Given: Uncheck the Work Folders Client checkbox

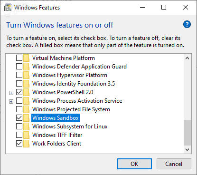Looking at the screenshot, I should coord(19,144).
